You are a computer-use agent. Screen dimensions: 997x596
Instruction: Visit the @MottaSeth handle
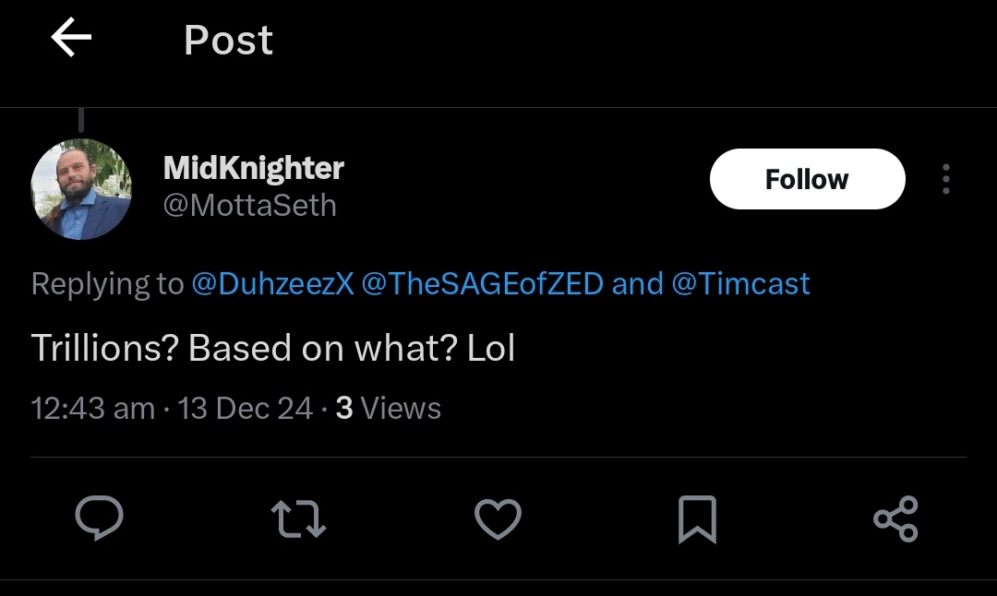point(249,205)
